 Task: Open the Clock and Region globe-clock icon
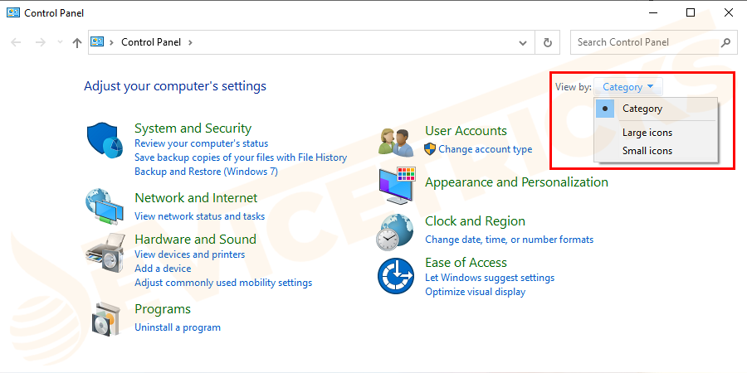pyautogui.click(x=395, y=232)
